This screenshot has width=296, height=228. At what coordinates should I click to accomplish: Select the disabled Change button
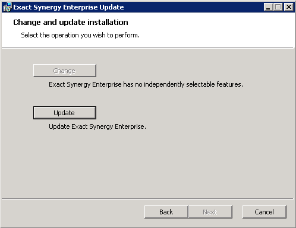pos(65,71)
